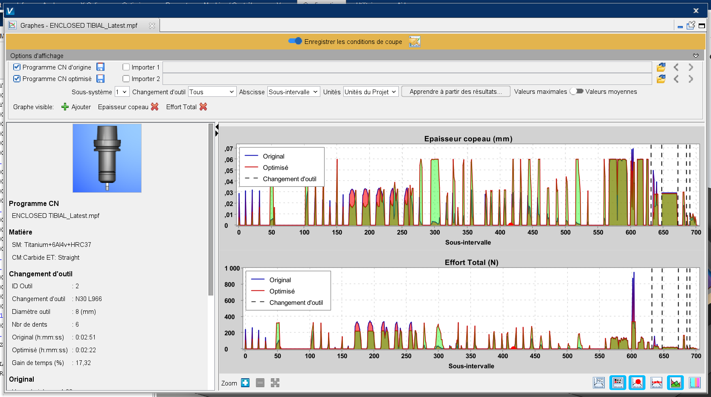Enable the Importer 1 checkbox
The image size is (711, 397).
126,67
